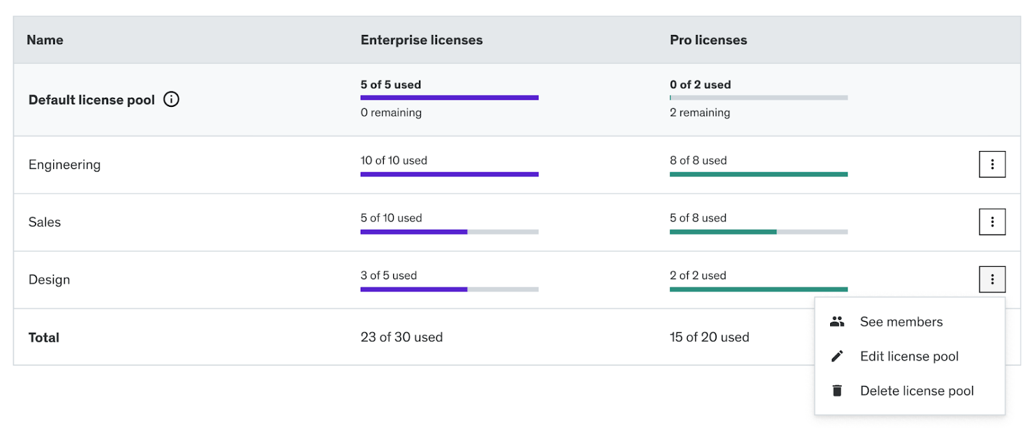This screenshot has height=434, width=1036.
Task: Click the Default pool Enterprise usage bar
Action: (x=449, y=98)
